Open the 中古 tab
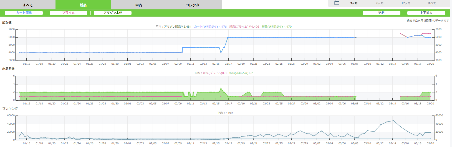The image size is (452, 147). (139, 5)
